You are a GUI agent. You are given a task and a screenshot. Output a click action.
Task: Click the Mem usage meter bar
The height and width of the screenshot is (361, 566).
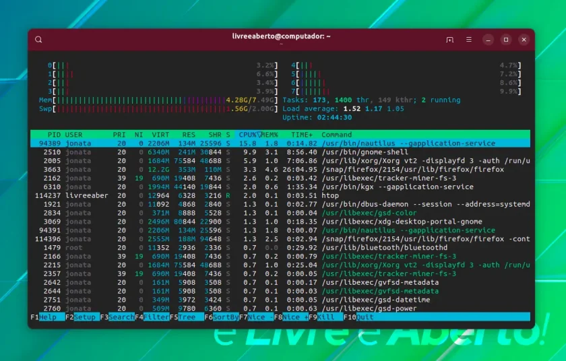click(158, 100)
